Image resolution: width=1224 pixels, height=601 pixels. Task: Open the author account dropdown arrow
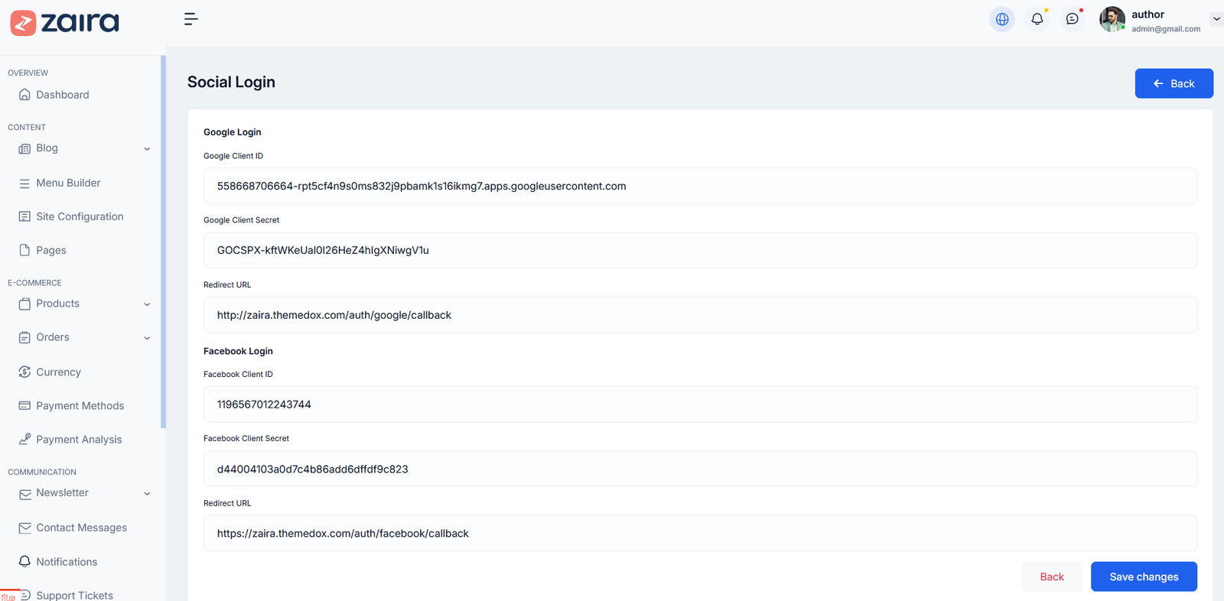(x=1216, y=19)
